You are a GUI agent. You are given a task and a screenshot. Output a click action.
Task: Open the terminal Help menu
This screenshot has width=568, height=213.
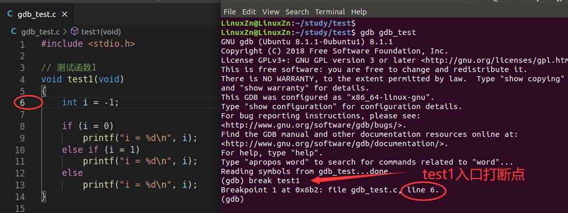pyautogui.click(x=359, y=11)
